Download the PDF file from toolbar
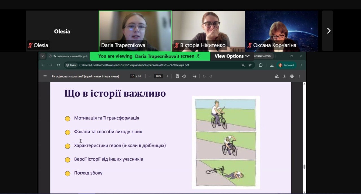Viewport: 361px width, 194px height. click(x=284, y=76)
